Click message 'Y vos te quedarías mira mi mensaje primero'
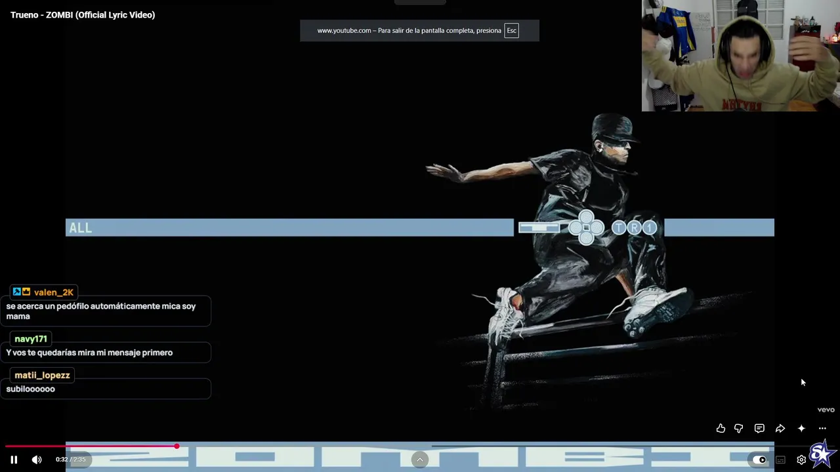The image size is (840, 472). (89, 353)
